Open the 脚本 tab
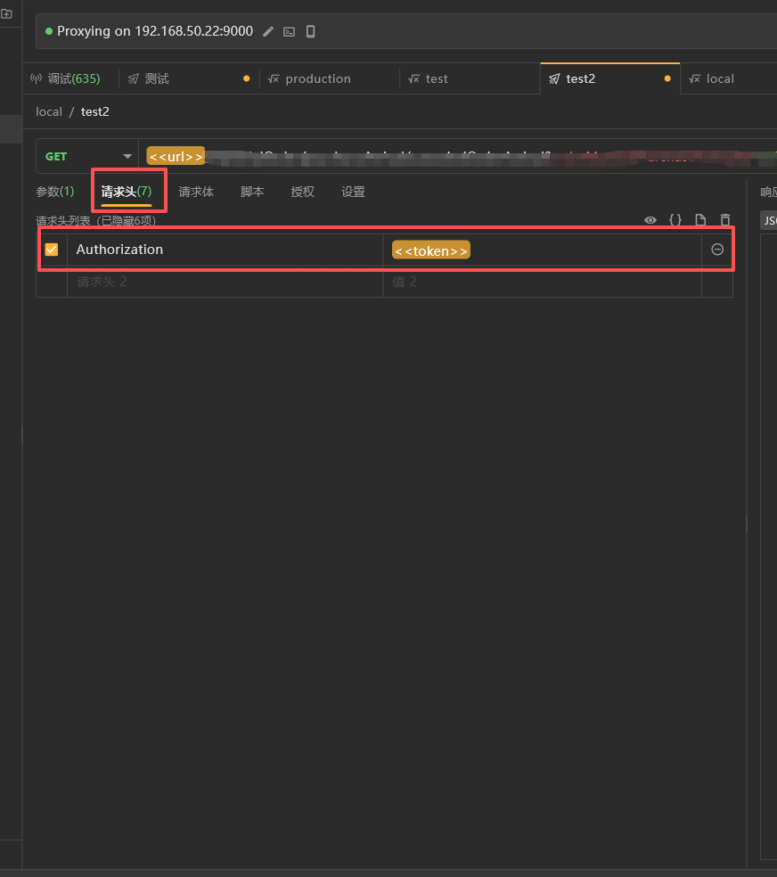The width and height of the screenshot is (777, 877). click(252, 192)
